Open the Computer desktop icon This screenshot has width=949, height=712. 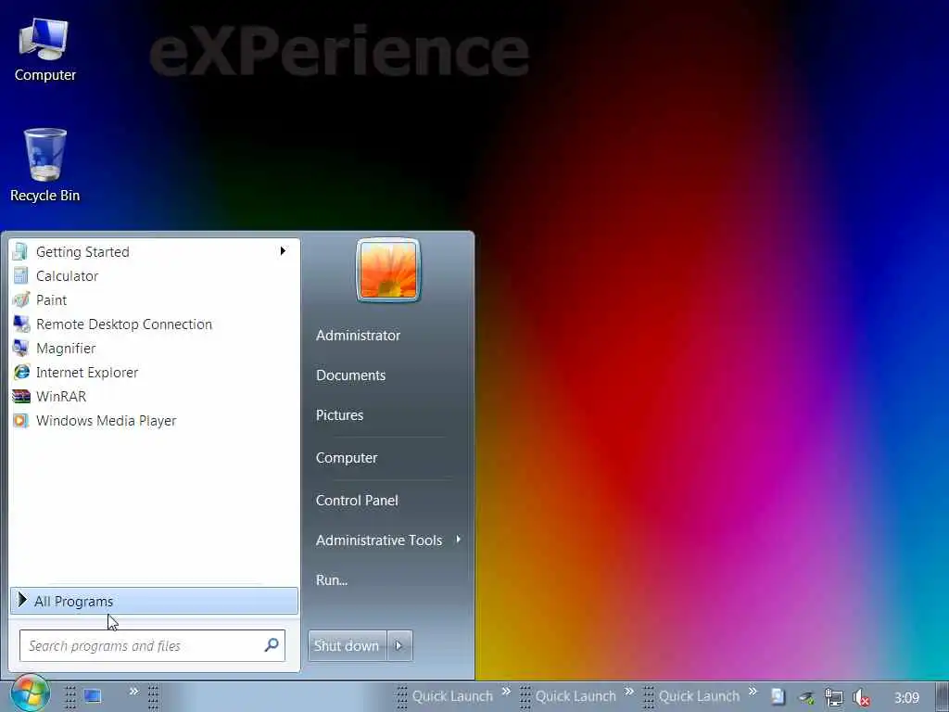(44, 50)
